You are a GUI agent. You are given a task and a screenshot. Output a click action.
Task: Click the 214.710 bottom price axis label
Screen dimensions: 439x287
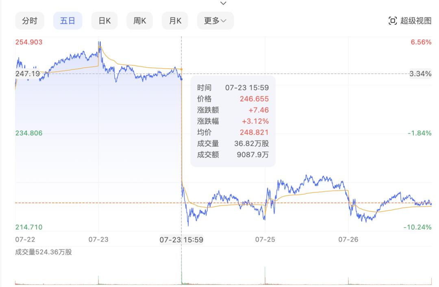pyautogui.click(x=29, y=227)
